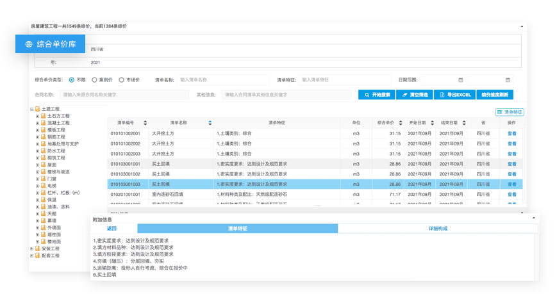Switch to the 清单特征 tab in 附加信息
Viewport: 557px width, 294px height.
tap(238, 229)
